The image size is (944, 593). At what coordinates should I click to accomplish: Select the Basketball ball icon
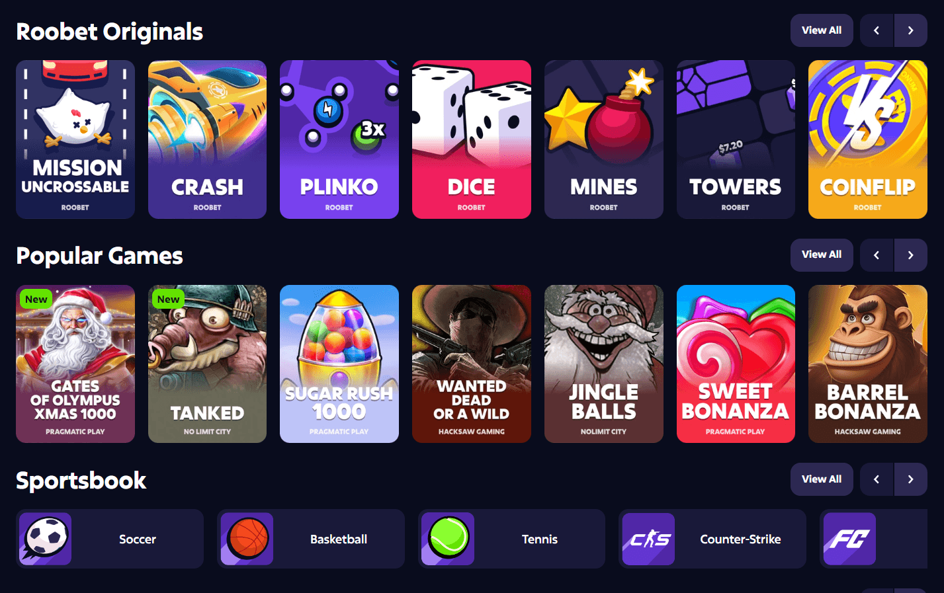(247, 539)
